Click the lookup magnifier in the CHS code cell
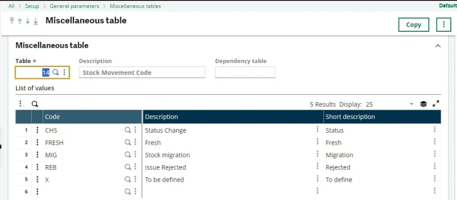The image size is (457, 200). coord(128,130)
